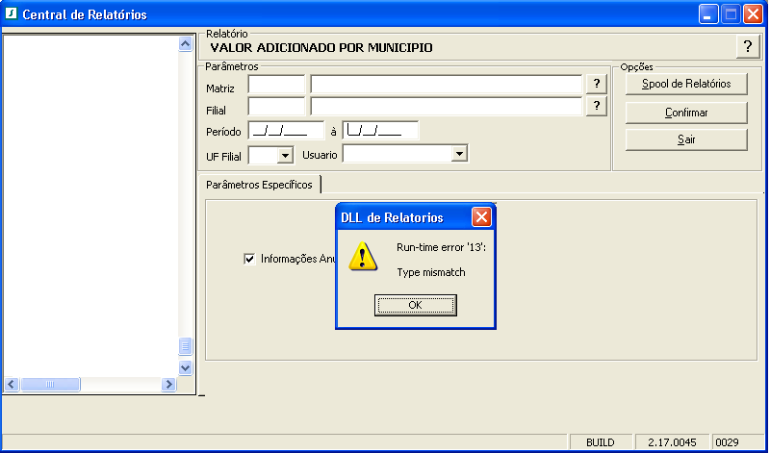Screen dimensions: 770x453
Task: Click left panel scroll down arrow
Action: (x=185, y=367)
